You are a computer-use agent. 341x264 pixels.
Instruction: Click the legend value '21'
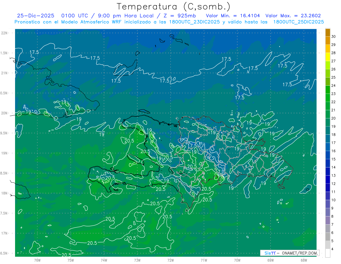tap(334, 110)
